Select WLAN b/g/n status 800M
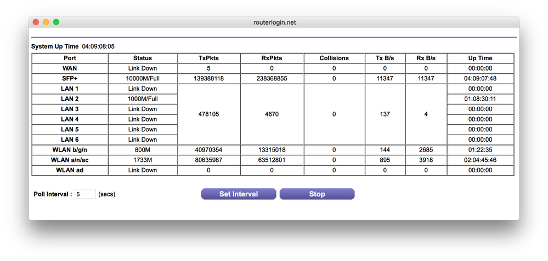Viewport: 548px width, 261px height. pos(143,150)
